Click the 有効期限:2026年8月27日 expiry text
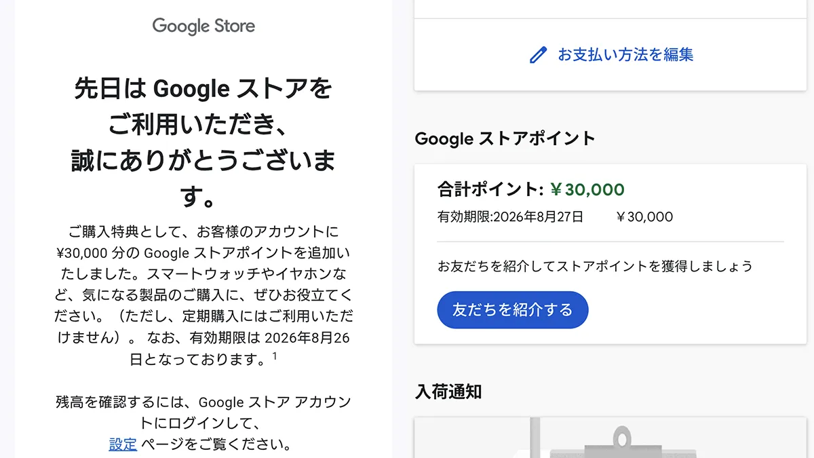The image size is (814, 458). (510, 217)
